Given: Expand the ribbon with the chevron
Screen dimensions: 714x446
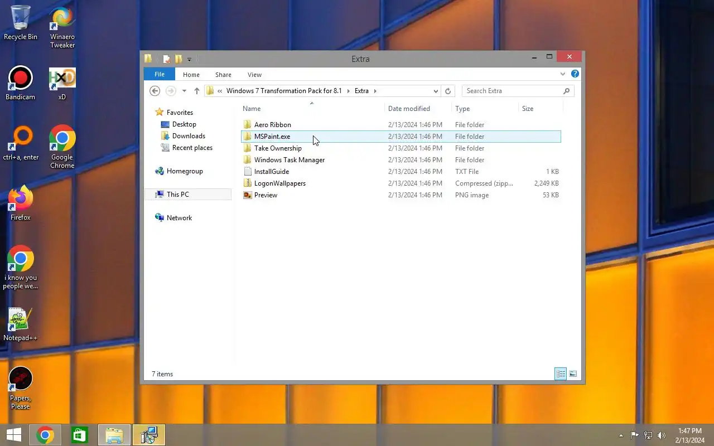Looking at the screenshot, I should coord(563,74).
